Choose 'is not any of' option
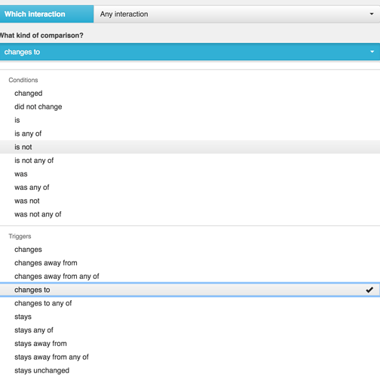 [190, 161]
